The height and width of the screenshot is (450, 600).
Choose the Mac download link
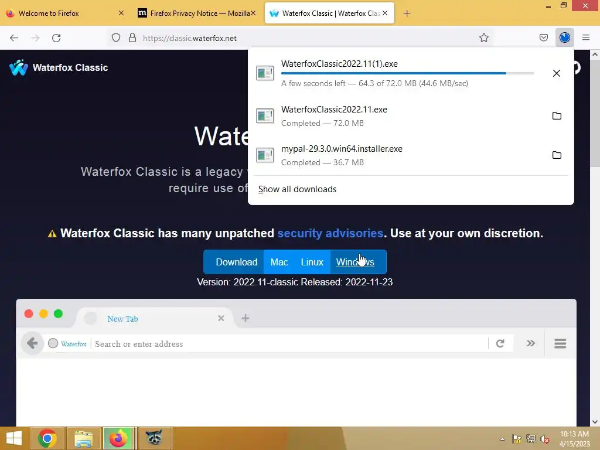279,262
